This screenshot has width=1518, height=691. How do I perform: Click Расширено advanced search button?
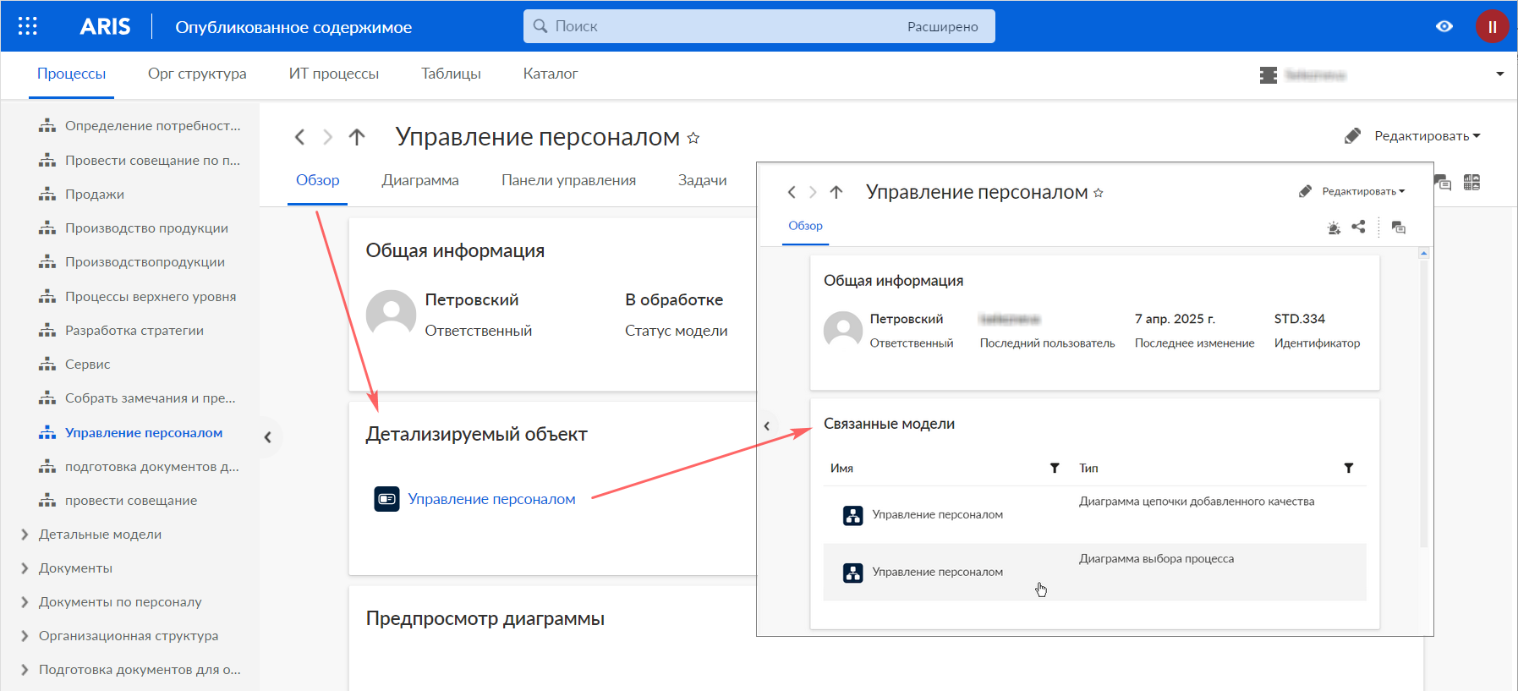point(942,27)
